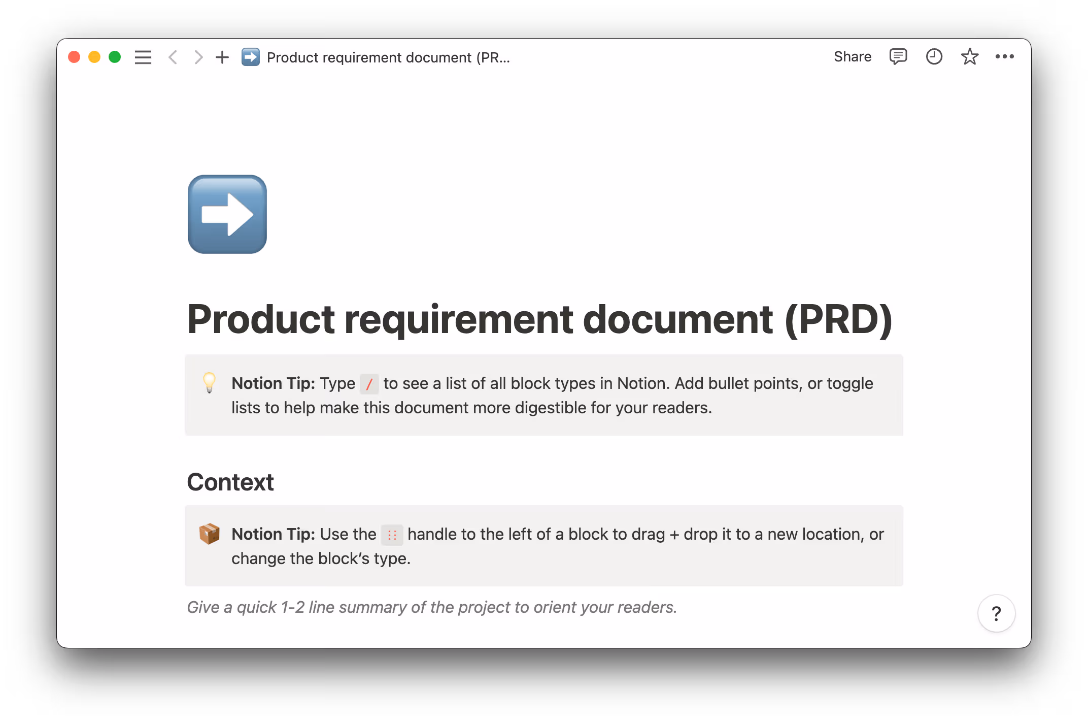Open help via the question mark button

point(996,613)
